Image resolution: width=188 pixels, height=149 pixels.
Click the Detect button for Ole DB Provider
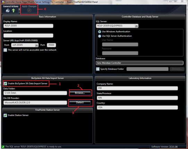pyautogui.click(x=80, y=103)
